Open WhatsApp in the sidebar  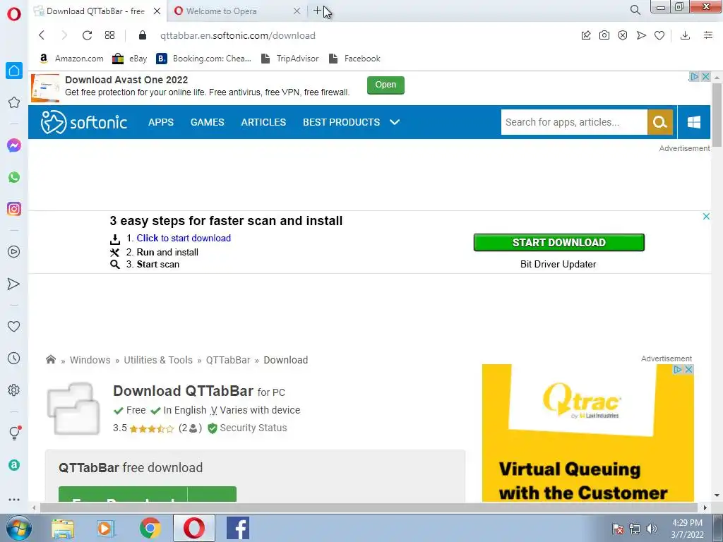14,177
